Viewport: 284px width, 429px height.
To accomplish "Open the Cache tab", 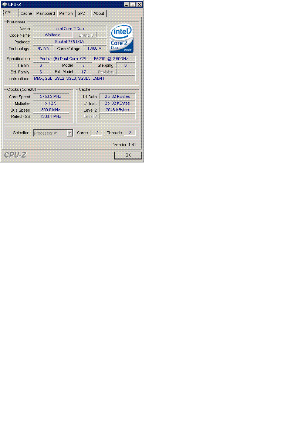I will (26, 13).
